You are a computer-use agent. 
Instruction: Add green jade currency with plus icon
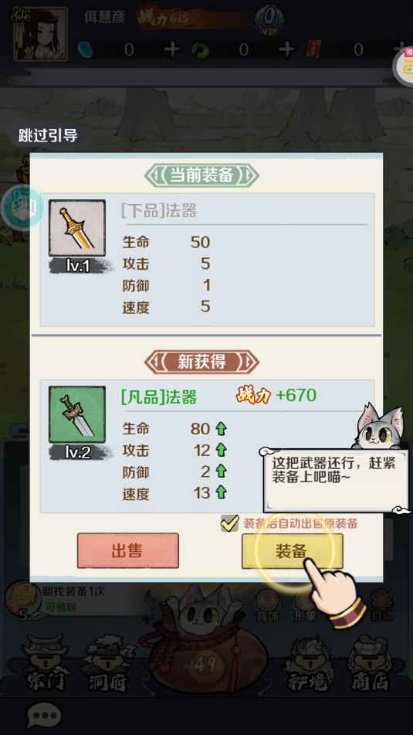click(287, 49)
